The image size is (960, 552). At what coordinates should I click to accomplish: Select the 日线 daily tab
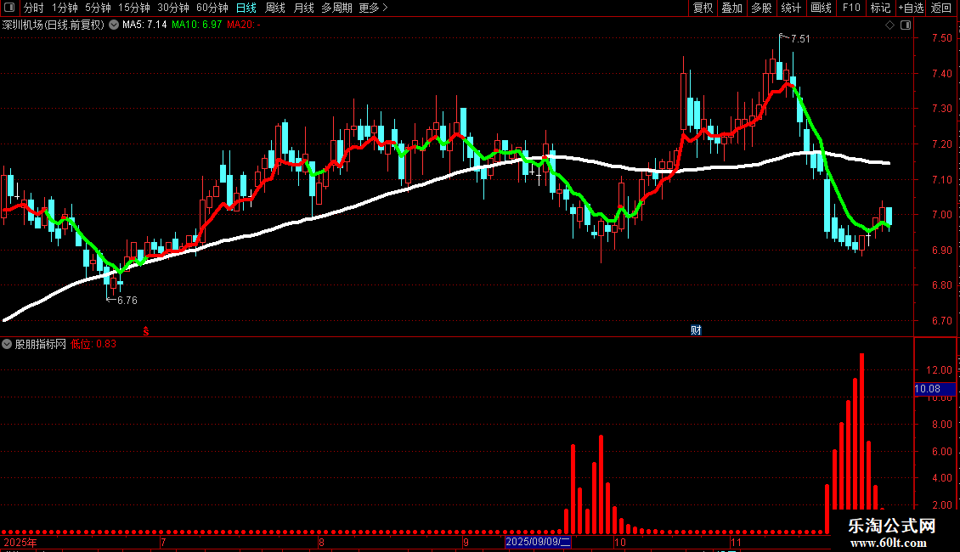pyautogui.click(x=246, y=8)
